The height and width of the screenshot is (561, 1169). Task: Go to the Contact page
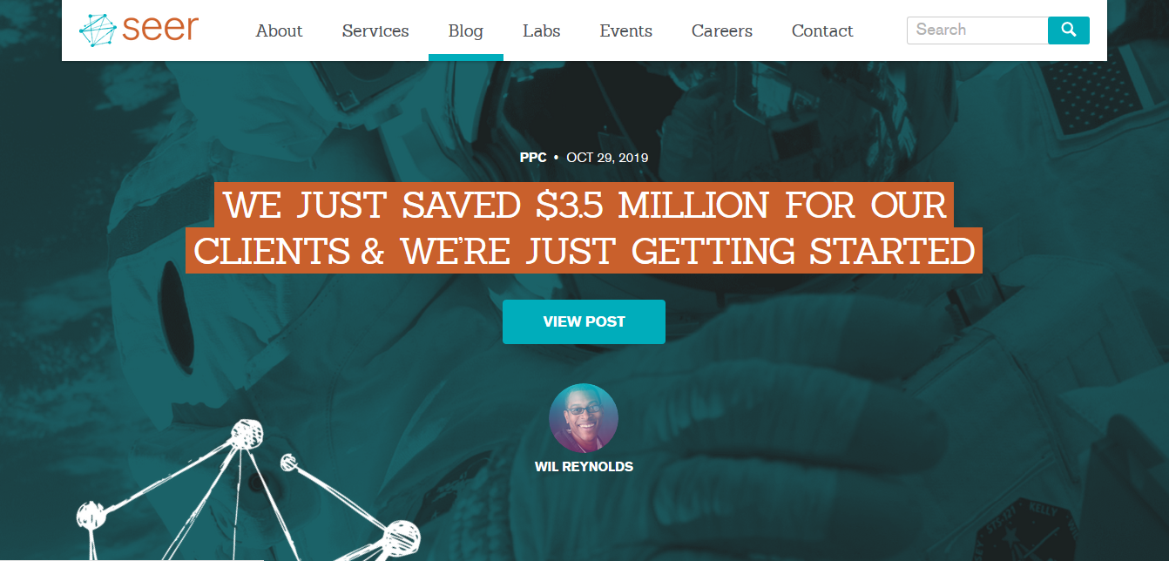tap(822, 30)
